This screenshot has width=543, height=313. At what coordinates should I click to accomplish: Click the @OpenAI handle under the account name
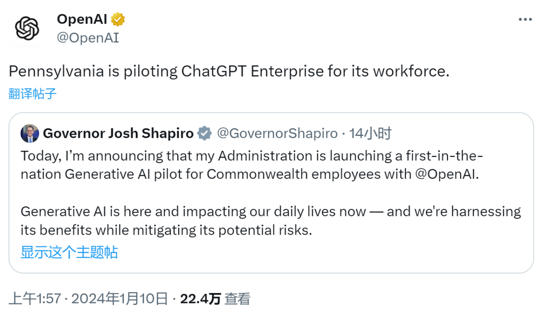pyautogui.click(x=88, y=38)
